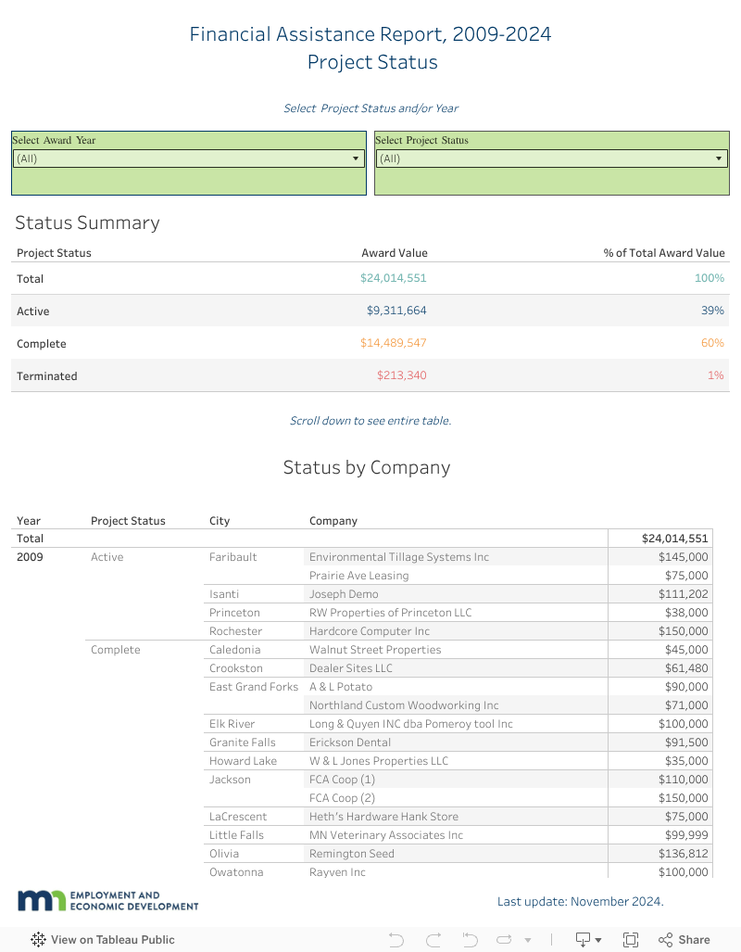Click the Tableau logo icon in footer

[38, 939]
